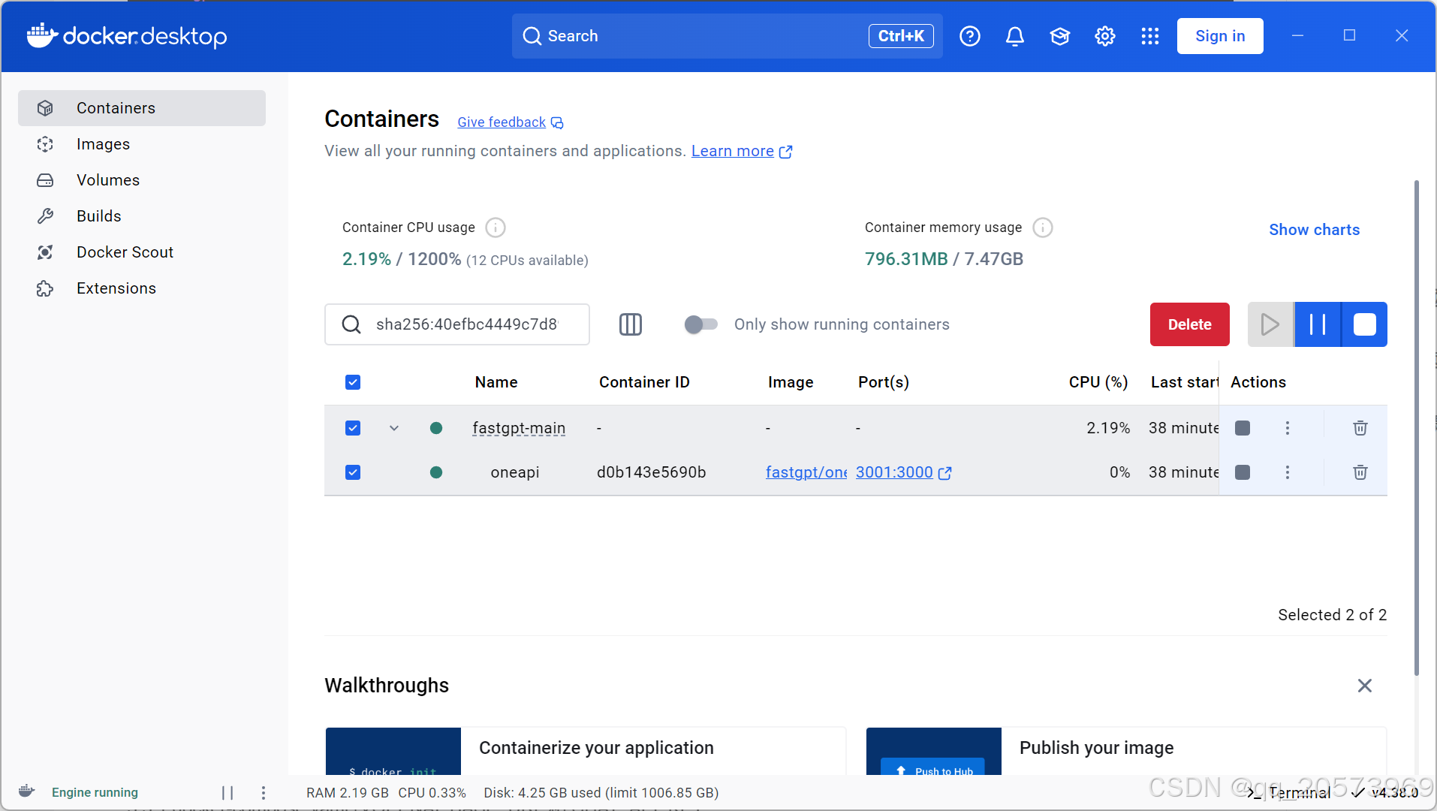Switch to the Volumes section

click(108, 179)
